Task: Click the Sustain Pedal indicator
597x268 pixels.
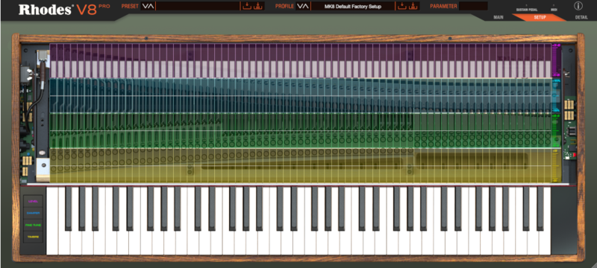Action: pyautogui.click(x=527, y=8)
